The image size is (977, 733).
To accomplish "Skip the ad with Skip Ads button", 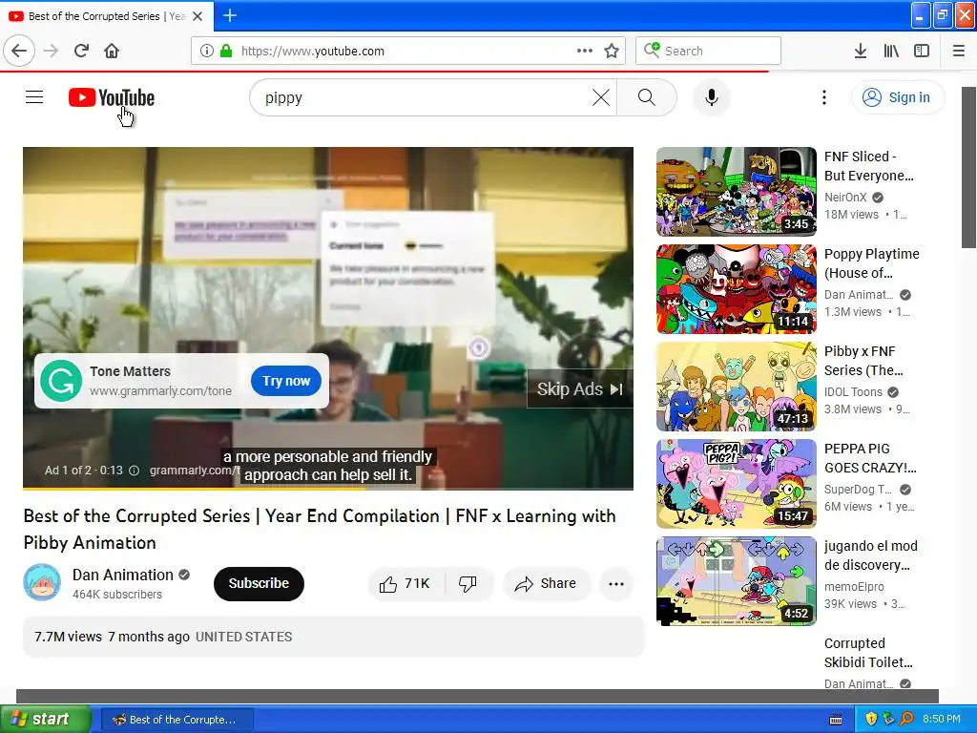I will [x=580, y=389].
